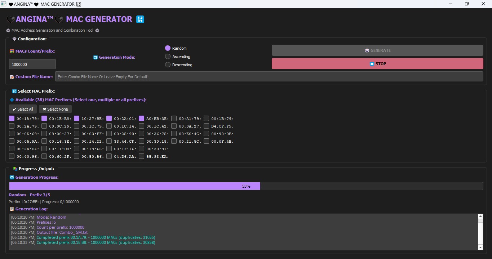Viewport: 492px width, 259px height.
Task: Select the Descending generation mode
Action: [168, 65]
